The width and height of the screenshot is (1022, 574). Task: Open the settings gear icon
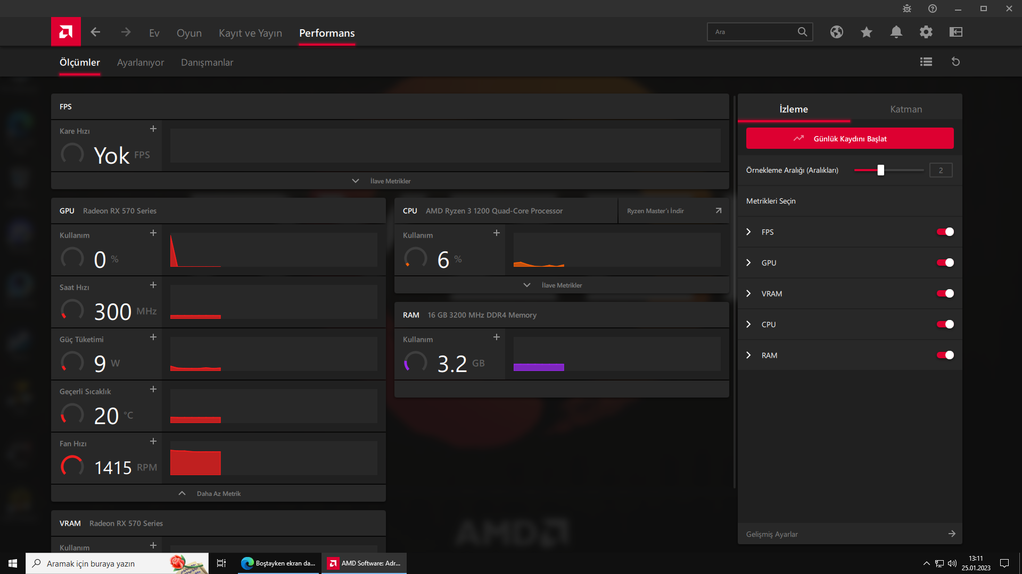point(926,32)
